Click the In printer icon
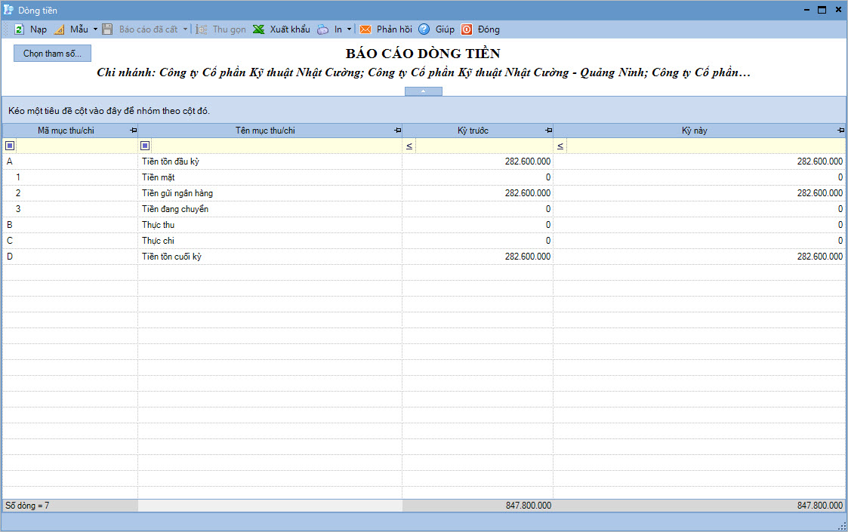Image resolution: width=848 pixels, height=532 pixels. (322, 29)
